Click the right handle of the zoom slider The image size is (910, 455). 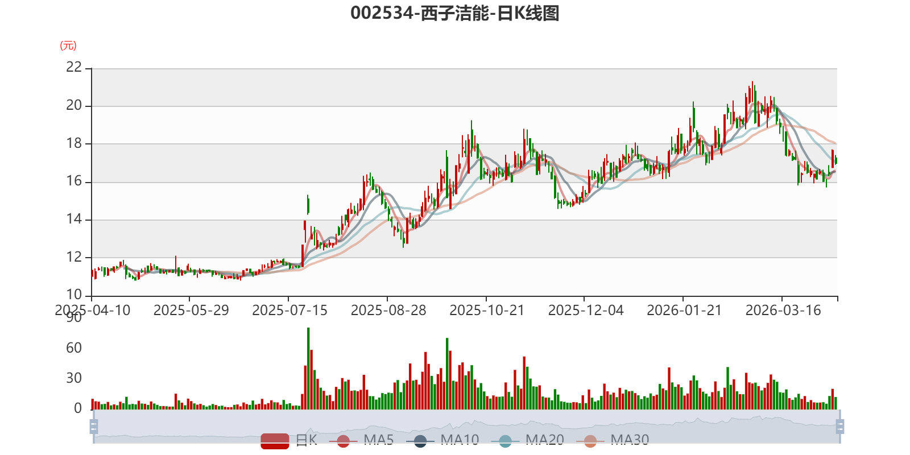click(x=840, y=426)
